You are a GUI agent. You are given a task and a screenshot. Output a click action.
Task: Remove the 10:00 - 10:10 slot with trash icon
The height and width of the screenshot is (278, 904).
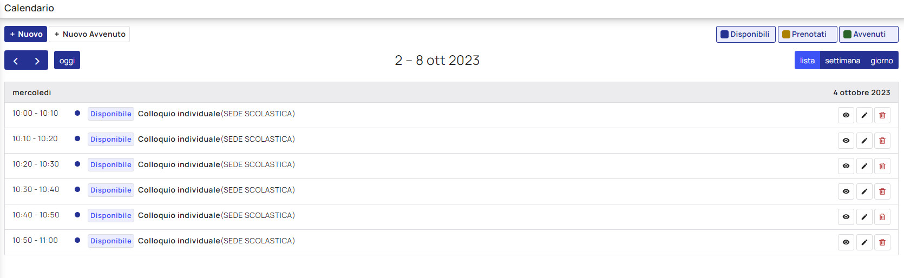[x=882, y=115]
